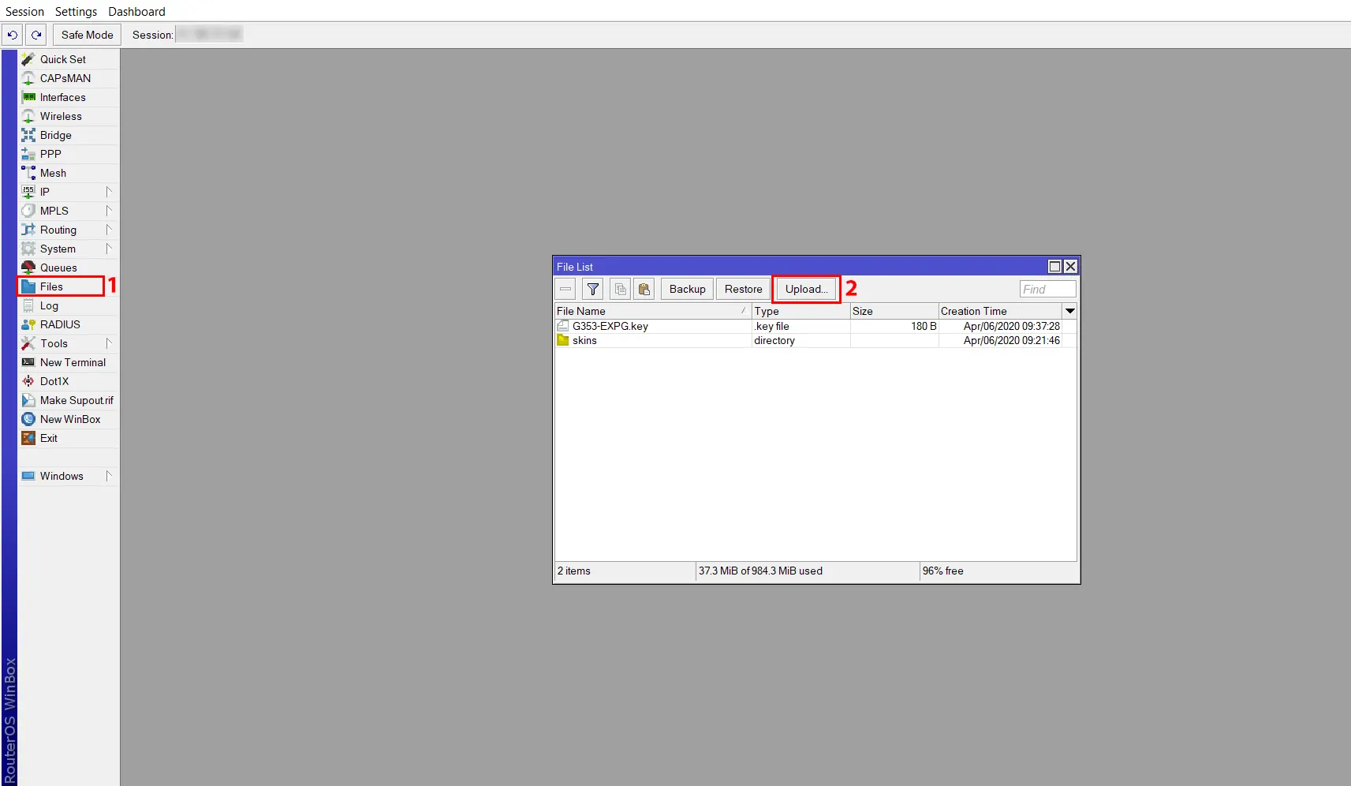
Task: Click the copy icon in File List toolbar
Action: pyautogui.click(x=621, y=289)
